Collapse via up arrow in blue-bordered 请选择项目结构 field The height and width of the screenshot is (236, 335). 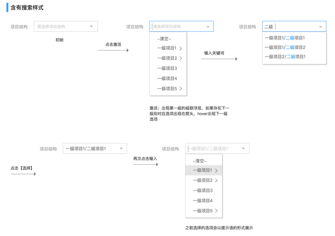pyautogui.click(x=208, y=27)
